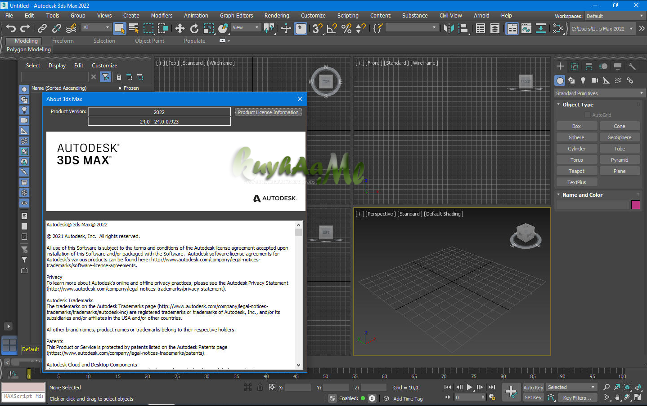Toggle Auto Key mode

point(533,387)
